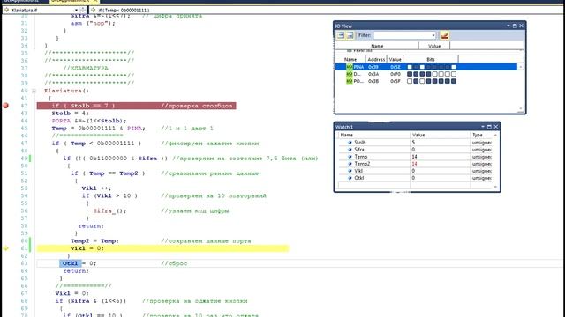Focus the Filter text field in IO View
The width and height of the screenshot is (565, 317).
[403, 35]
